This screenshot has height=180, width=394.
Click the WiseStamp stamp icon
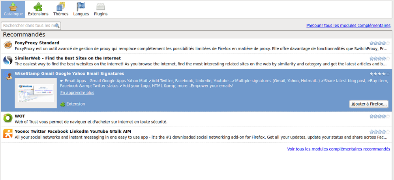8,76
